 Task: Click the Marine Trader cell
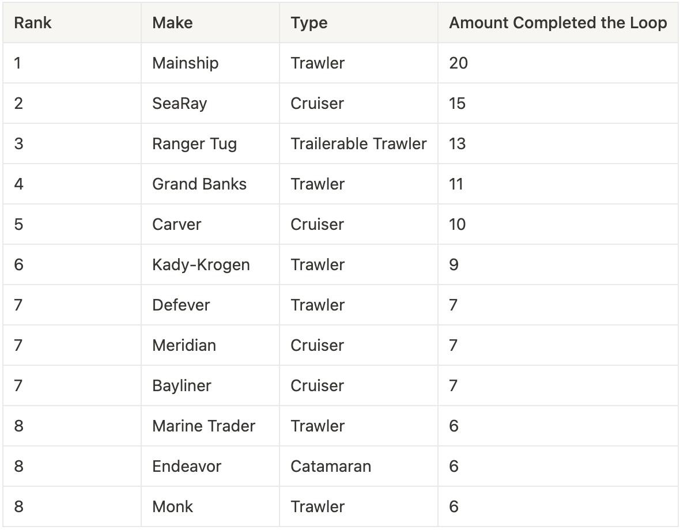pyautogui.click(x=203, y=426)
